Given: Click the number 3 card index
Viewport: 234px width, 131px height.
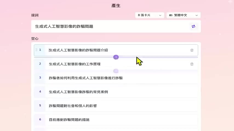Looking at the screenshot, I should tap(40, 78).
